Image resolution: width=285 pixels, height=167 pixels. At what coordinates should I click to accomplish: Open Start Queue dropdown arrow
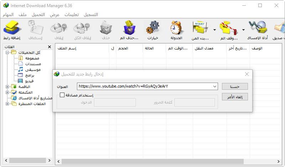pyautogui.click(x=214, y=30)
